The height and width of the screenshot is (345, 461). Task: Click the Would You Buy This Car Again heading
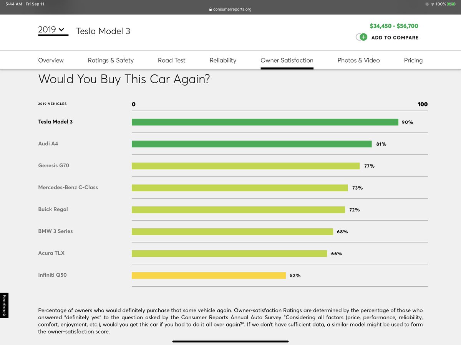coord(124,79)
